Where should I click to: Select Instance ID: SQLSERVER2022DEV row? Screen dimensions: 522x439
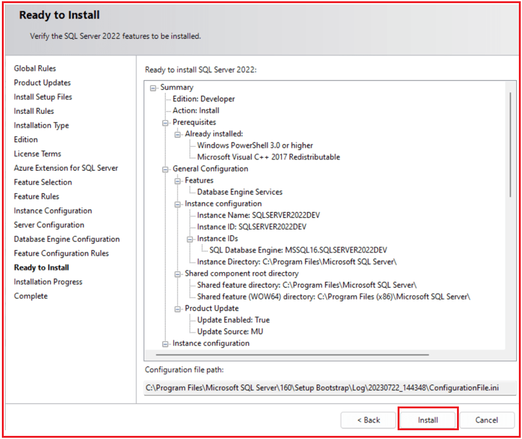coord(252,227)
